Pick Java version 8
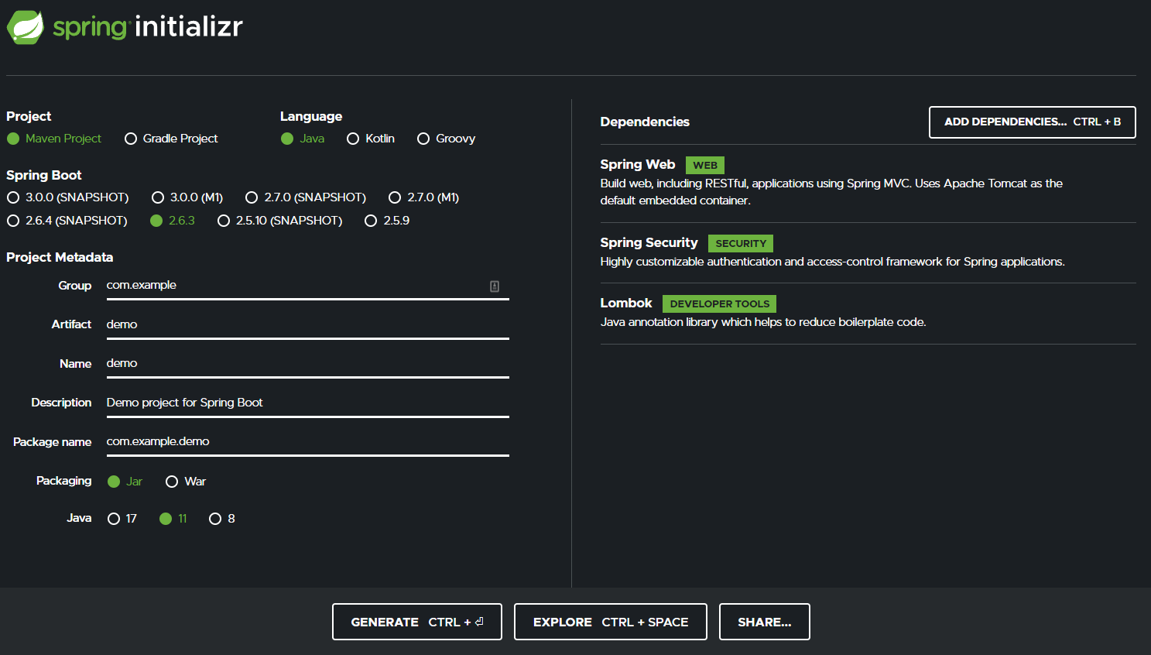The height and width of the screenshot is (655, 1151). pos(222,519)
